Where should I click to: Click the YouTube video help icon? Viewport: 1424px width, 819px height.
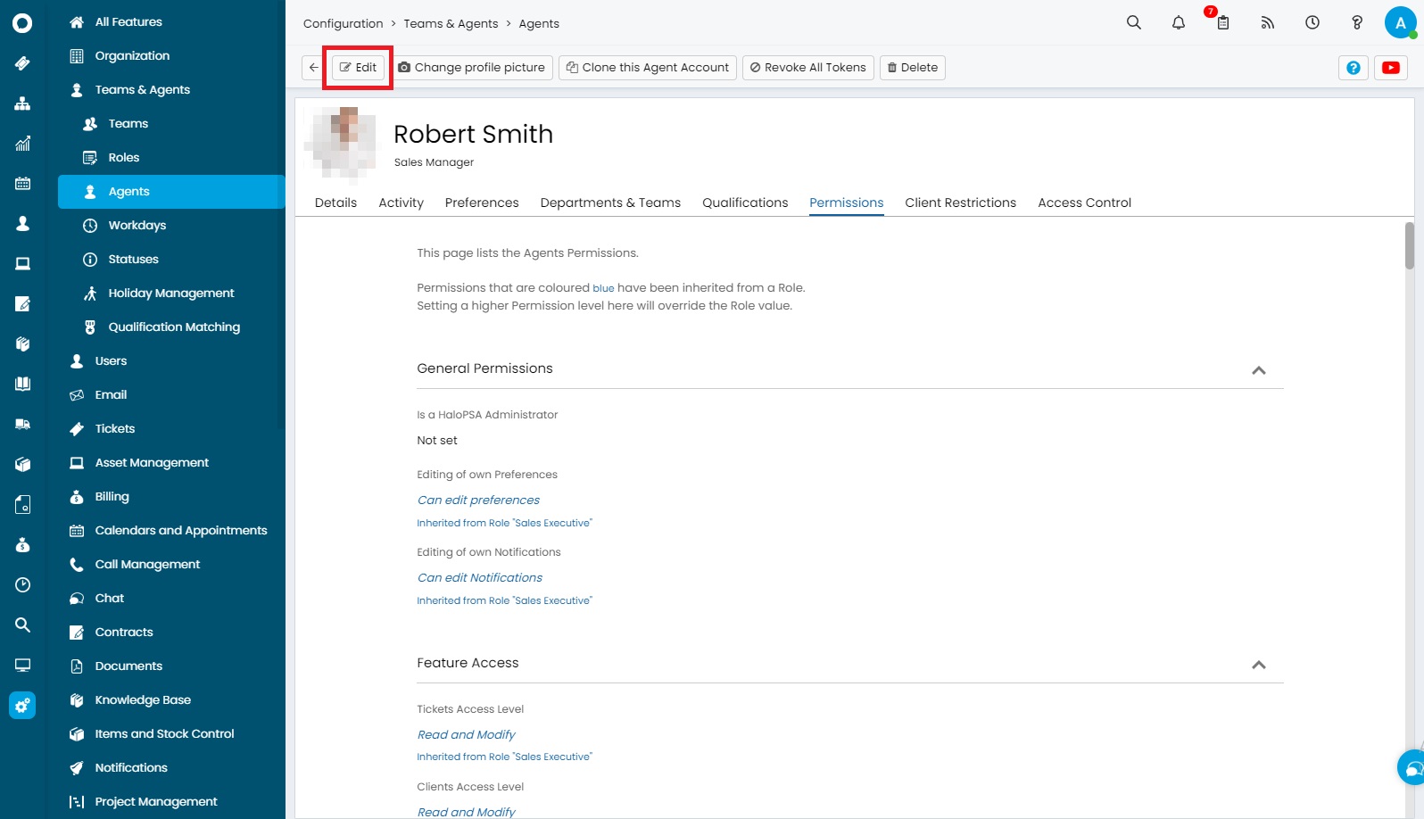click(1390, 68)
